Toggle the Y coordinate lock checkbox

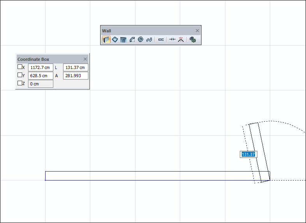pos(20,75)
